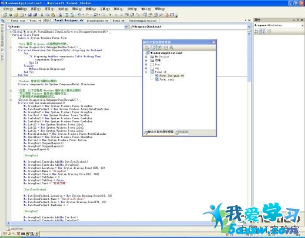This screenshot has width=305, height=238.
Task: Click the IME language bar 中 indicator
Action: pyautogui.click(x=5, y=234)
